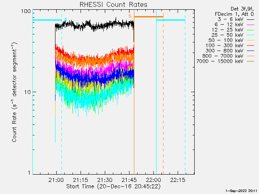Click the 22:00 time axis label
The image size is (259, 194).
tap(153, 180)
